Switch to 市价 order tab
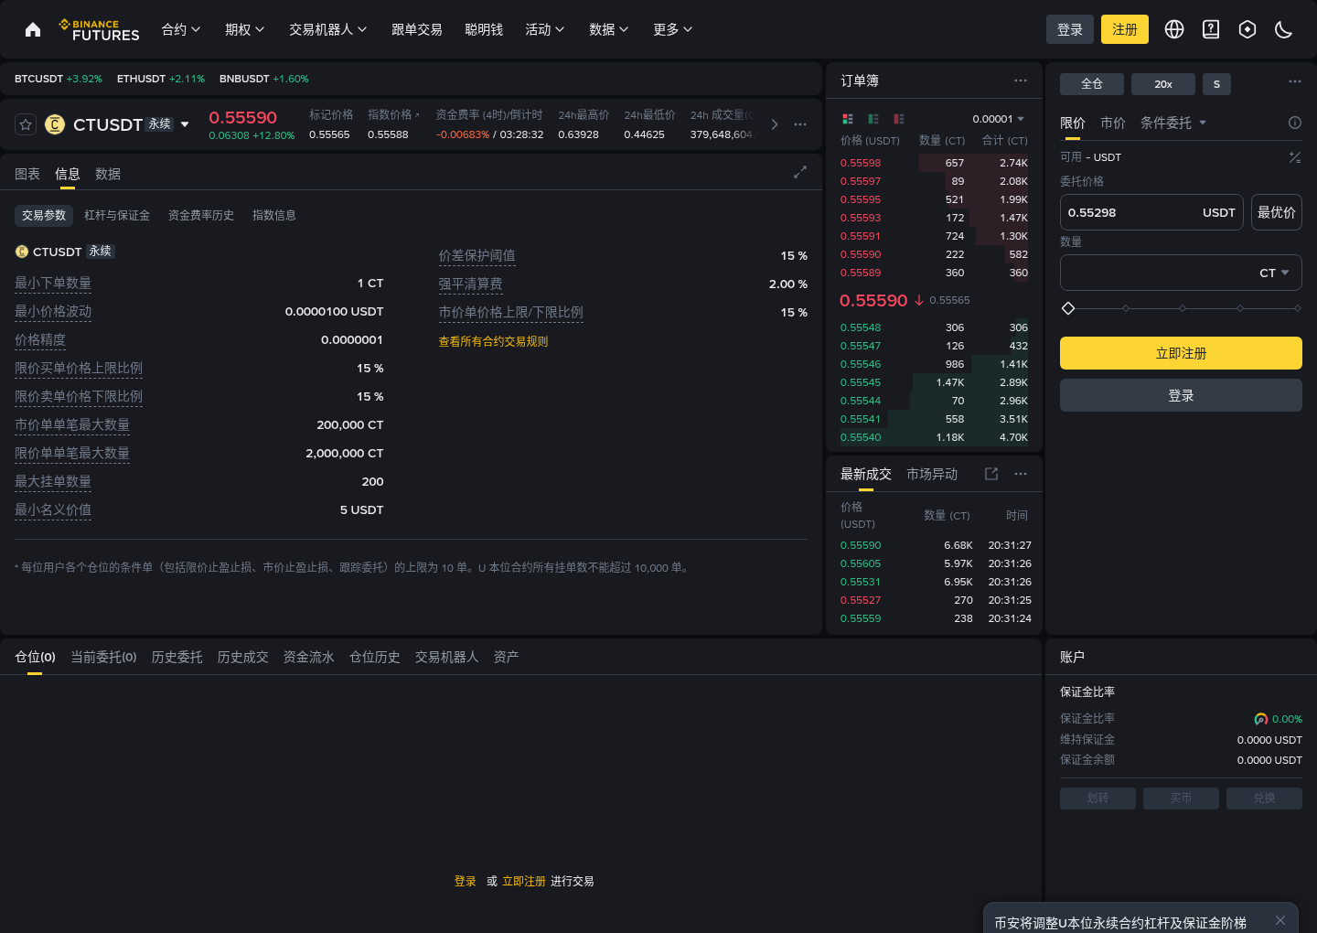This screenshot has height=933, width=1317. click(1113, 123)
